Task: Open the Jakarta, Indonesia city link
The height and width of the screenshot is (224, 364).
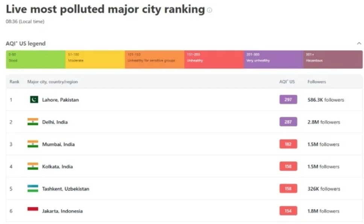Action: point(62,211)
